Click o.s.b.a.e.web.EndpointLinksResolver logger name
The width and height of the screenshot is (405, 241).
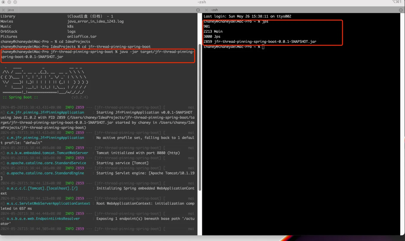point(43,219)
